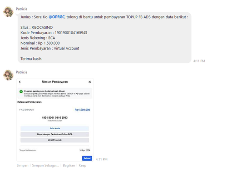Click Patricia's avatar beside the payment image
227x177 pixels.
click(x=8, y=75)
